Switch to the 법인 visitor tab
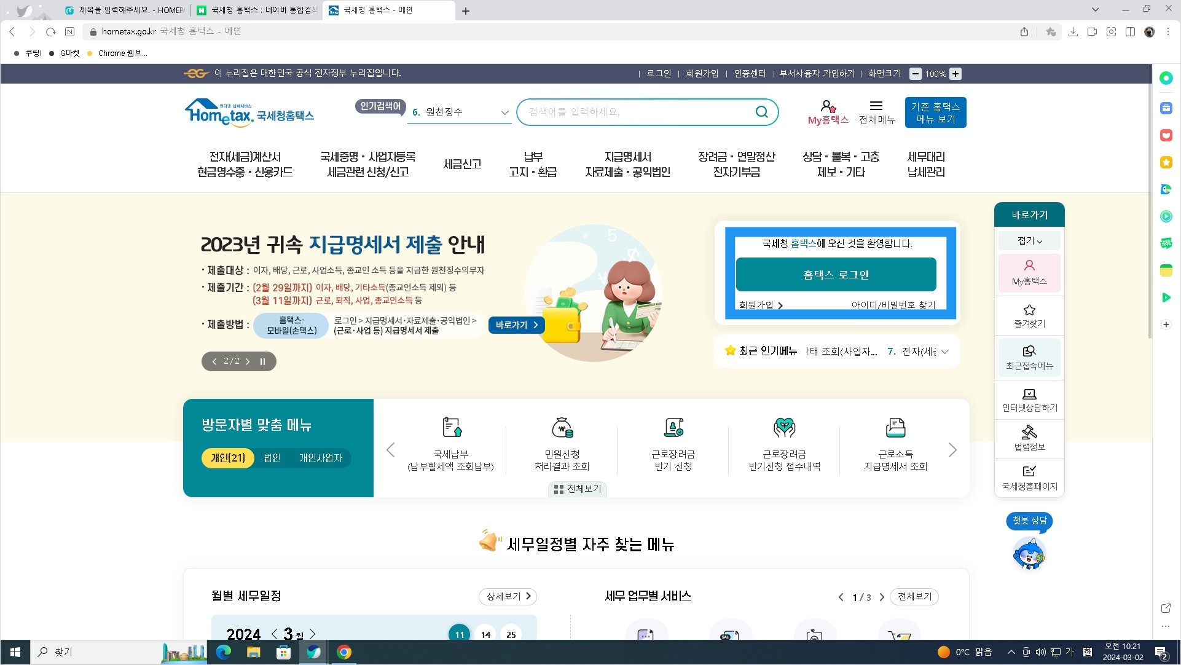This screenshot has width=1181, height=665. pos(272,458)
